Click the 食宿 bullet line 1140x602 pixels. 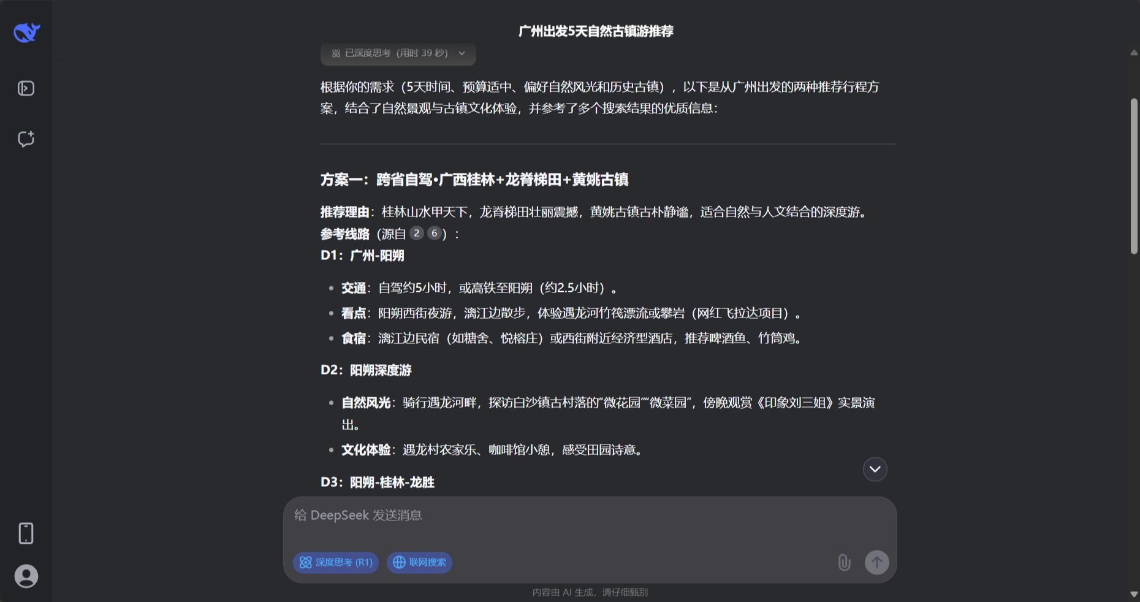pyautogui.click(x=573, y=338)
